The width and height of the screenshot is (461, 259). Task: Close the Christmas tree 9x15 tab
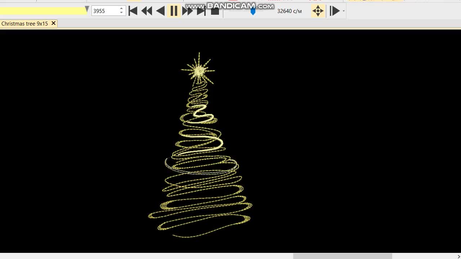(53, 23)
